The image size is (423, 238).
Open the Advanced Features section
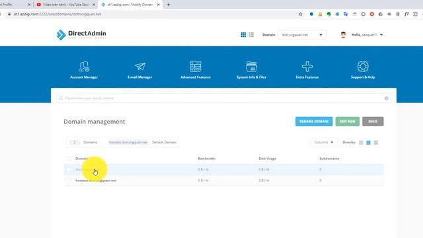[196, 70]
